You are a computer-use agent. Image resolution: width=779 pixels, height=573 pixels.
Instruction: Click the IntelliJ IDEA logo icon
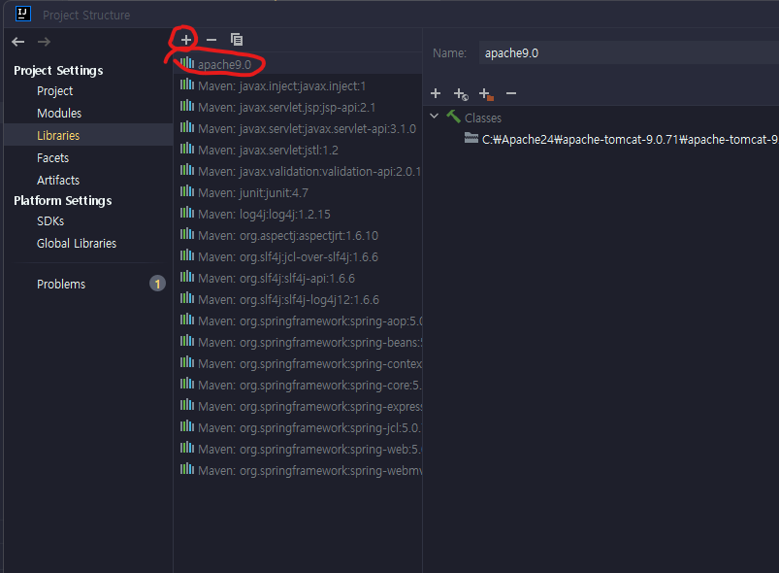(x=23, y=14)
